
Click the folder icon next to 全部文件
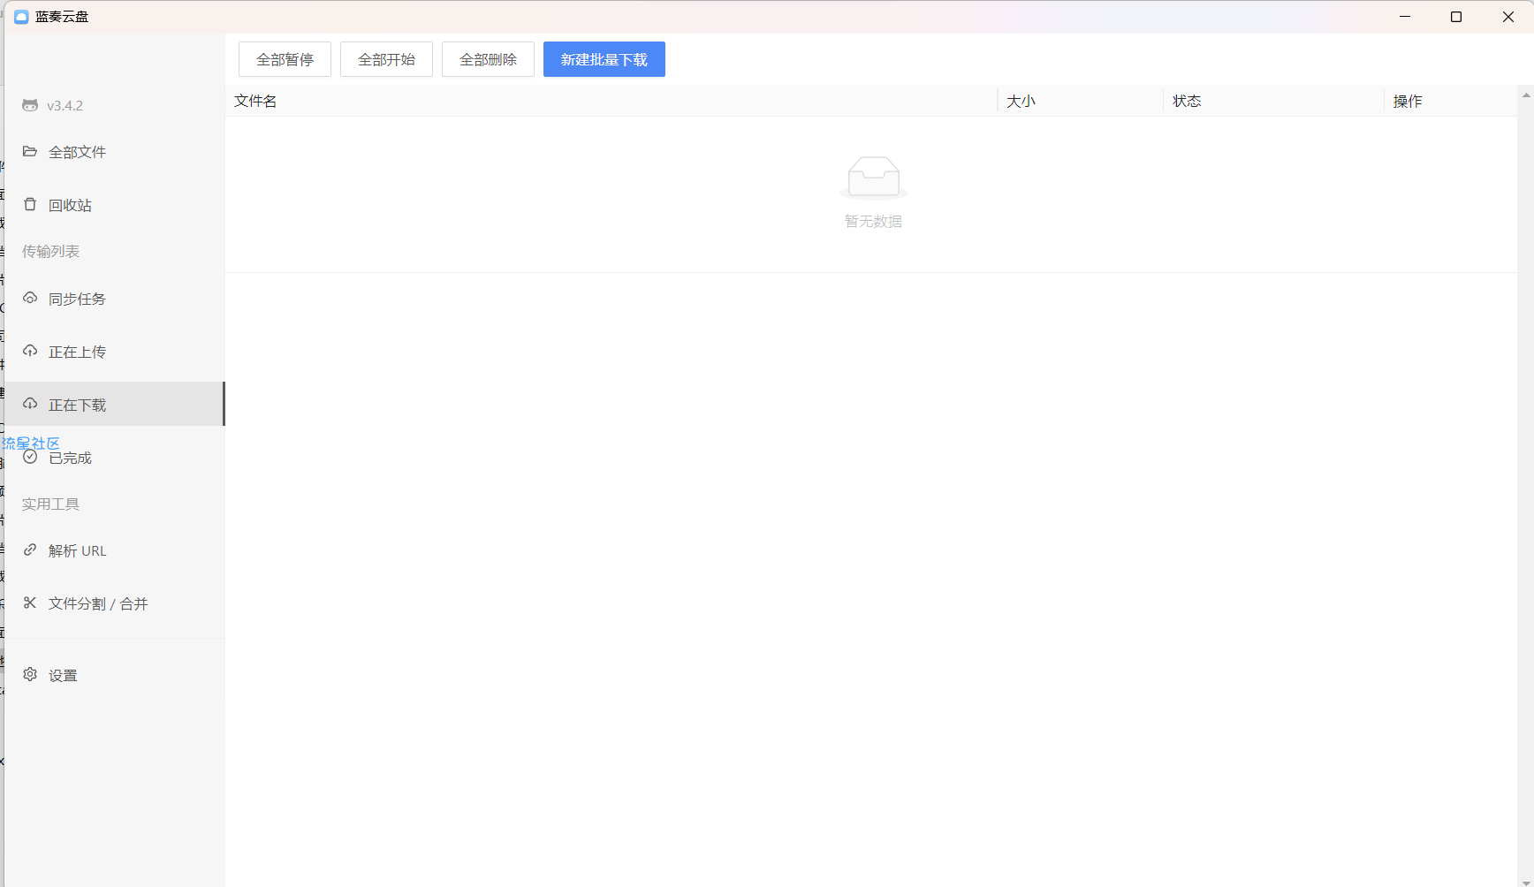30,151
